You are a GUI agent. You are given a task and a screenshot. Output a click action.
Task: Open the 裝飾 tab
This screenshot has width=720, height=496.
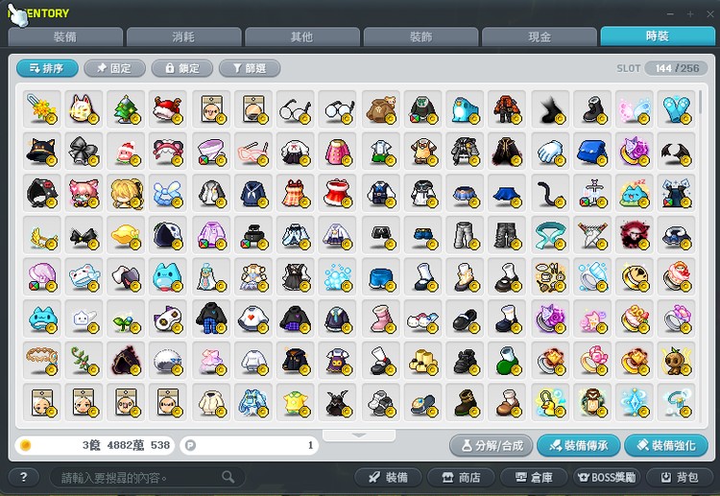click(420, 36)
